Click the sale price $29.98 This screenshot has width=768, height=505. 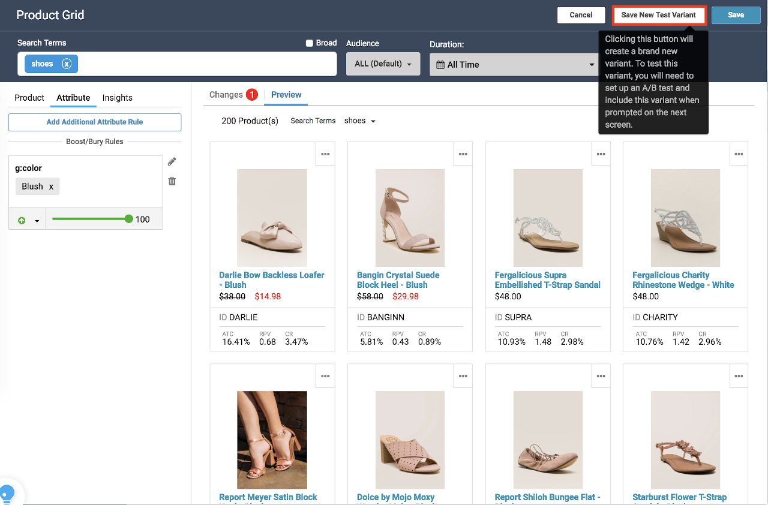click(x=406, y=296)
